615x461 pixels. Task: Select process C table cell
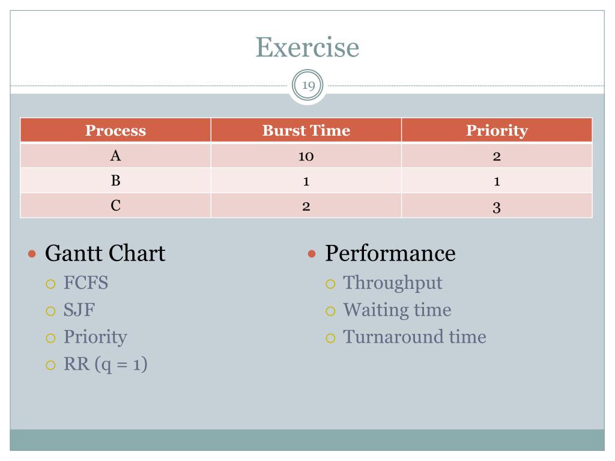(x=115, y=205)
